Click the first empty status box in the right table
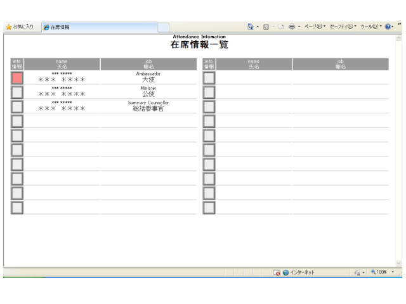Viewport: 406px width, 304px height. click(209, 78)
